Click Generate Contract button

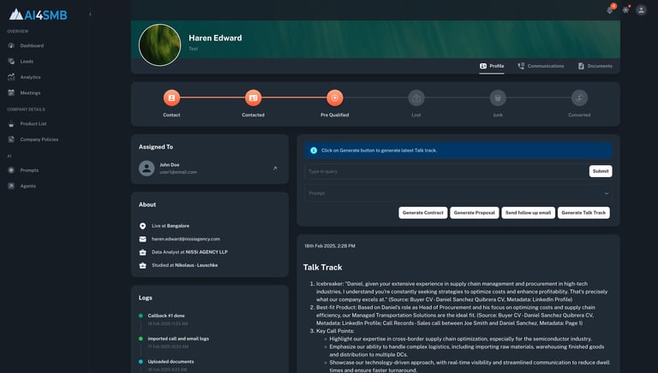423,212
